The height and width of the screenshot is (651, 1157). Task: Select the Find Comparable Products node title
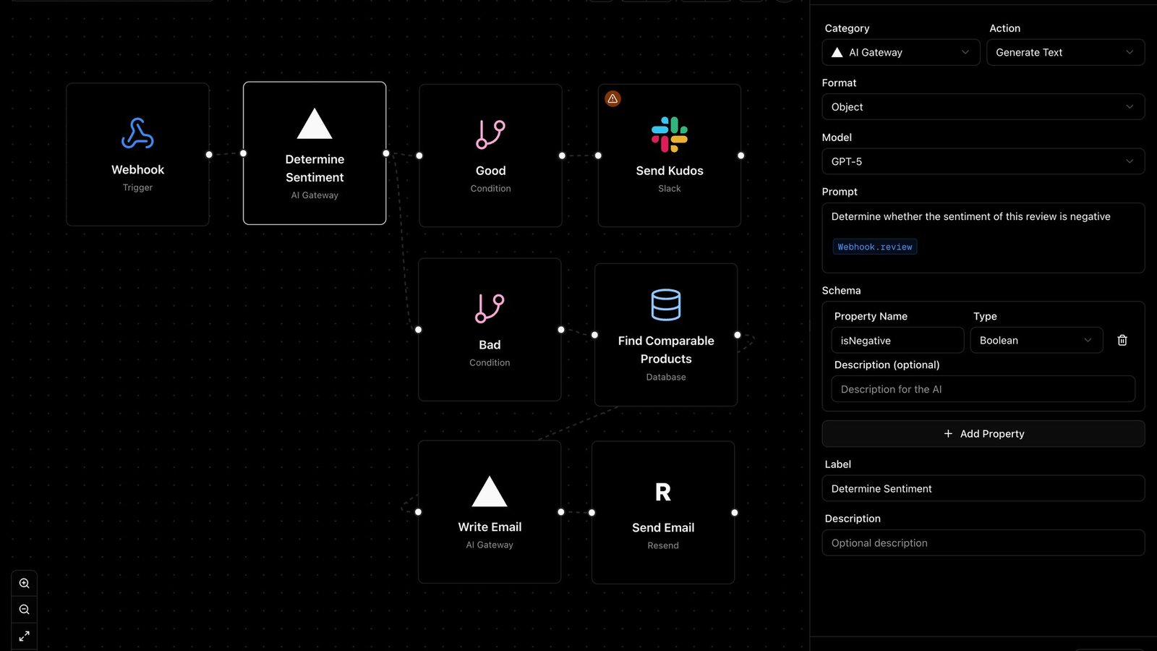click(666, 349)
